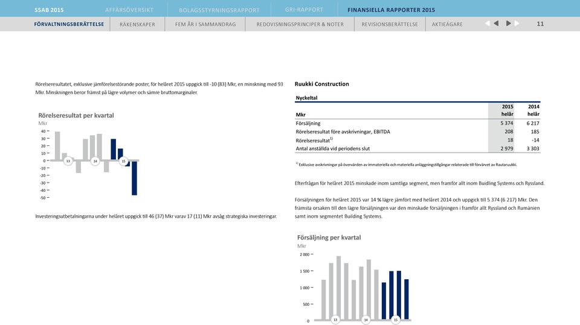Select the 2015 helår column header
The height and width of the screenshot is (325, 580).
point(507,110)
